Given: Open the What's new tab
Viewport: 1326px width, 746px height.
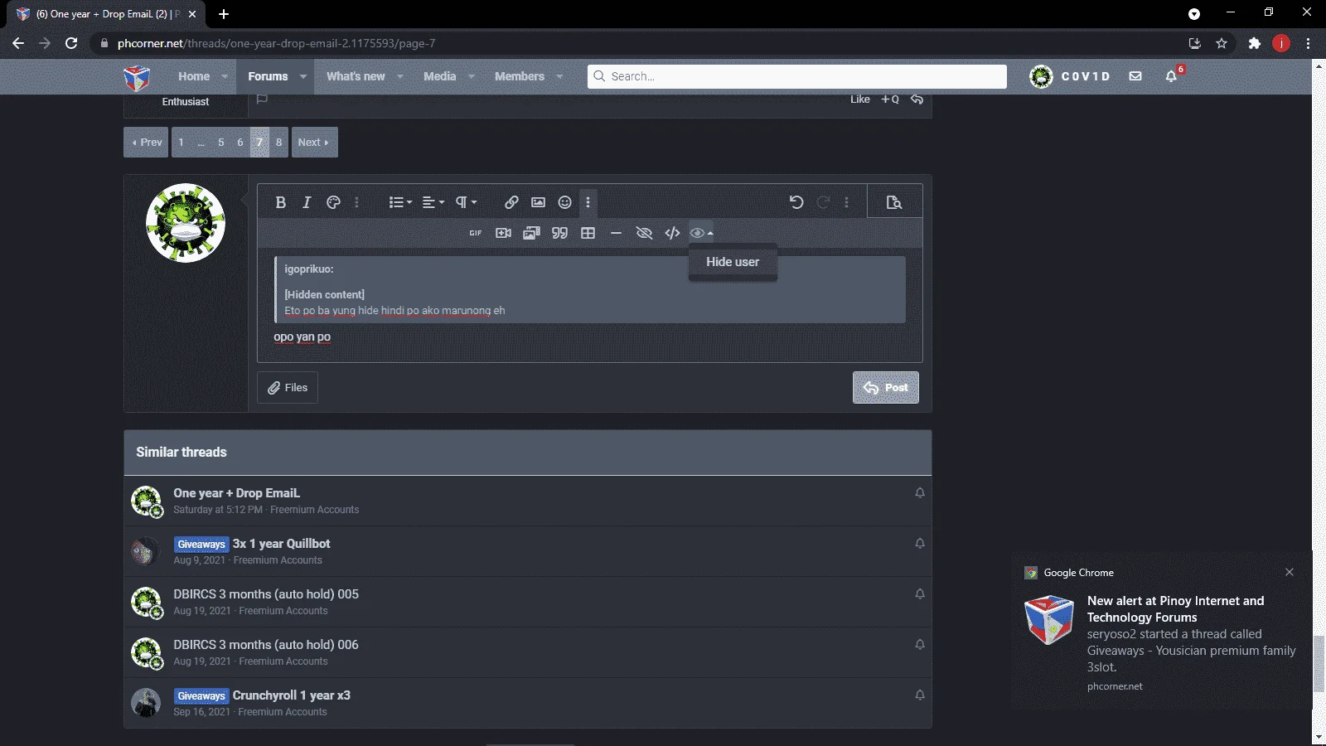Looking at the screenshot, I should pos(356,76).
